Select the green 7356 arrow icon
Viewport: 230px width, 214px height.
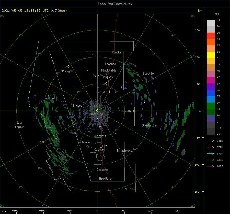pyautogui.click(x=211, y=160)
